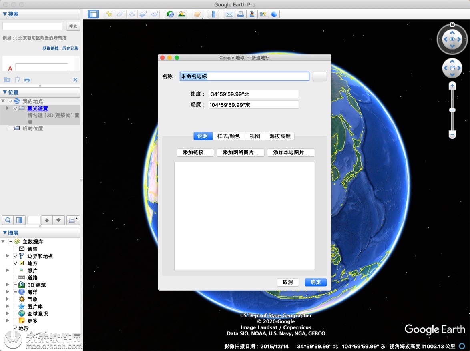The width and height of the screenshot is (470, 351).
Task: Reset view north with N compass
Action: pos(452,25)
